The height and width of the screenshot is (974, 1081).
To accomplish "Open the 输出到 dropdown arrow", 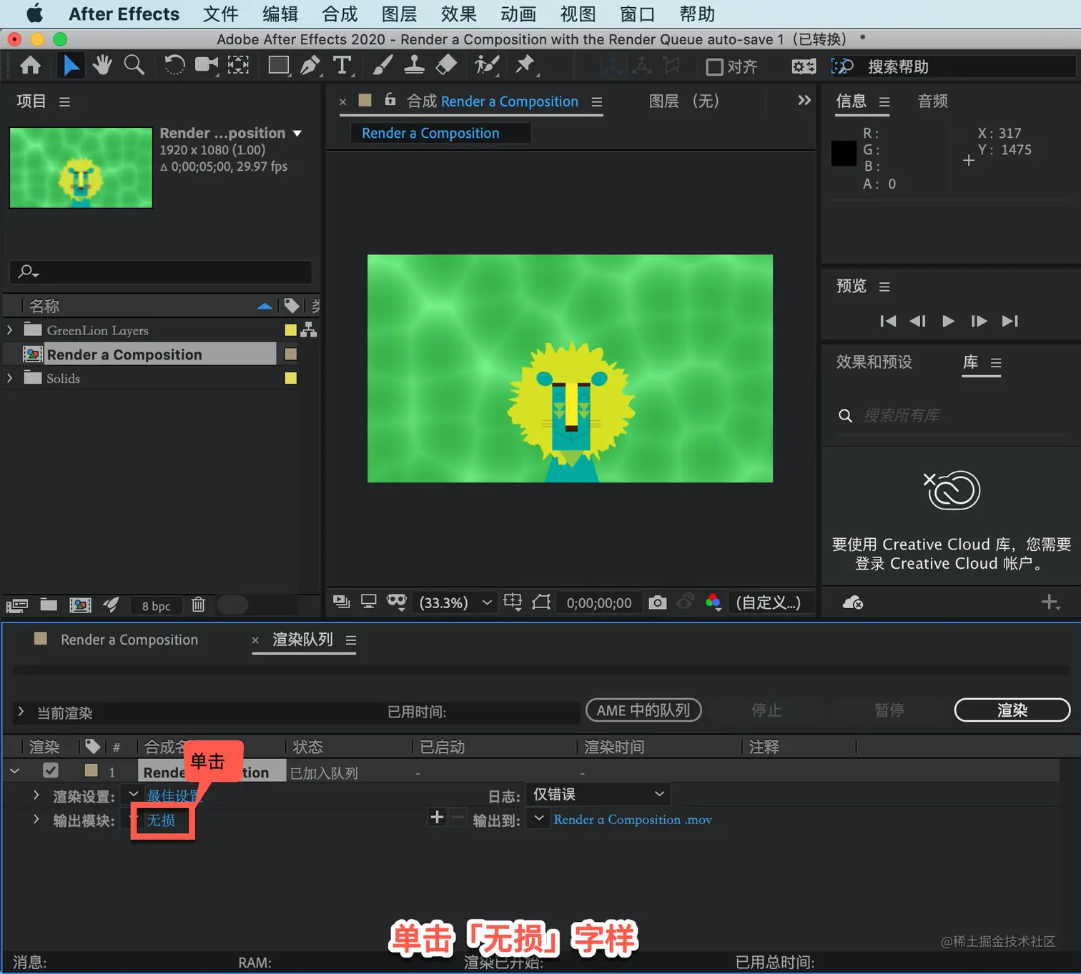I will coord(538,818).
